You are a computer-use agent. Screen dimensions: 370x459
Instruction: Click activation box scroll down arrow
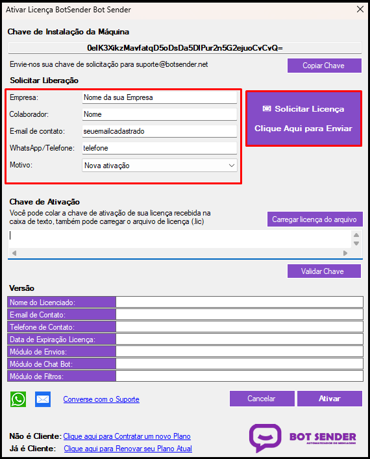point(356,243)
